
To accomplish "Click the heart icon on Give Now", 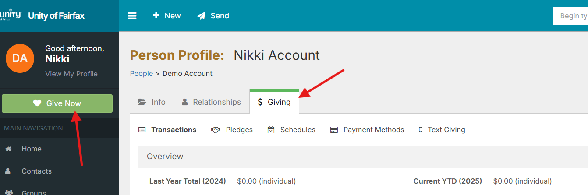I will click(x=37, y=103).
